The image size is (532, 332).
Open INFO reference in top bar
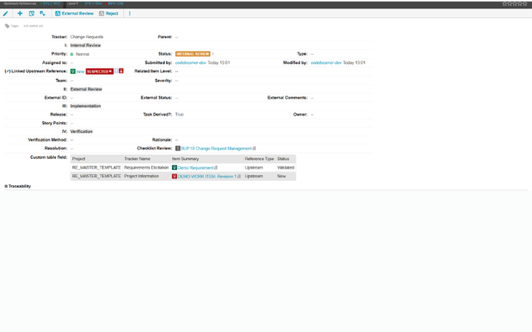coord(115,3)
